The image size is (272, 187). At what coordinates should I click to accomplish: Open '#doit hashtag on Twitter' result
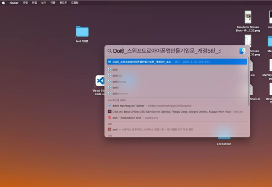tap(177, 106)
